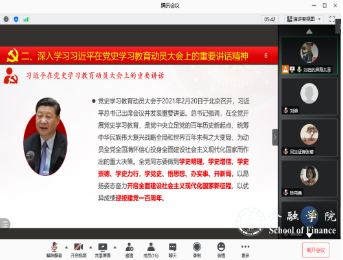Open the chat panel icon

(x=173, y=250)
